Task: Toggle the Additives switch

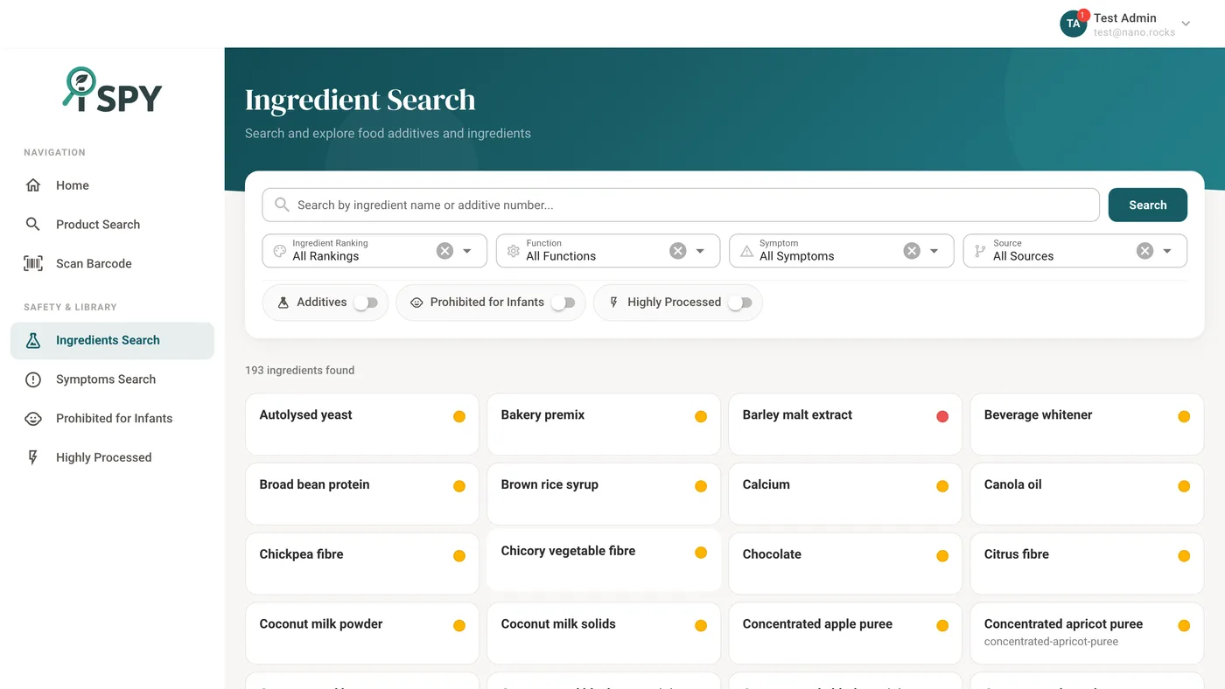Action: click(366, 303)
